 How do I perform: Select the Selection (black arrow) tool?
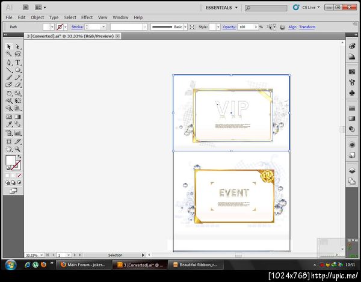pos(9,47)
